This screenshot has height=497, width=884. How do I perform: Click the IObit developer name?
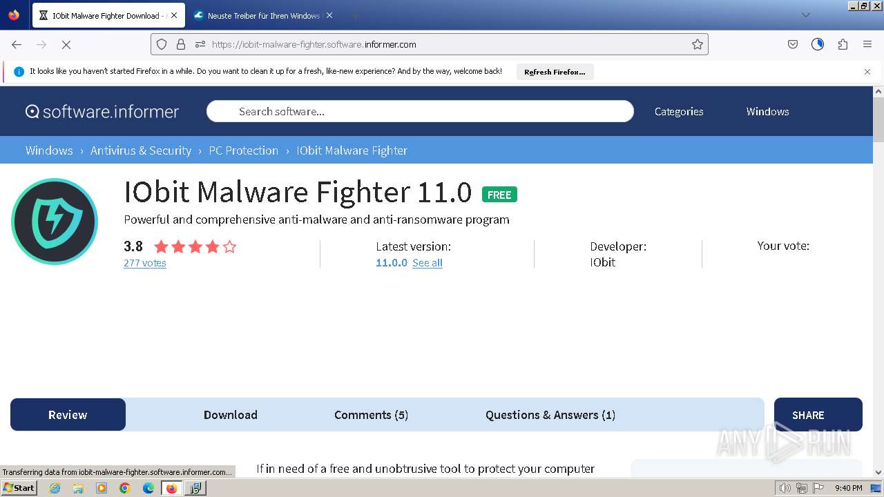(603, 262)
